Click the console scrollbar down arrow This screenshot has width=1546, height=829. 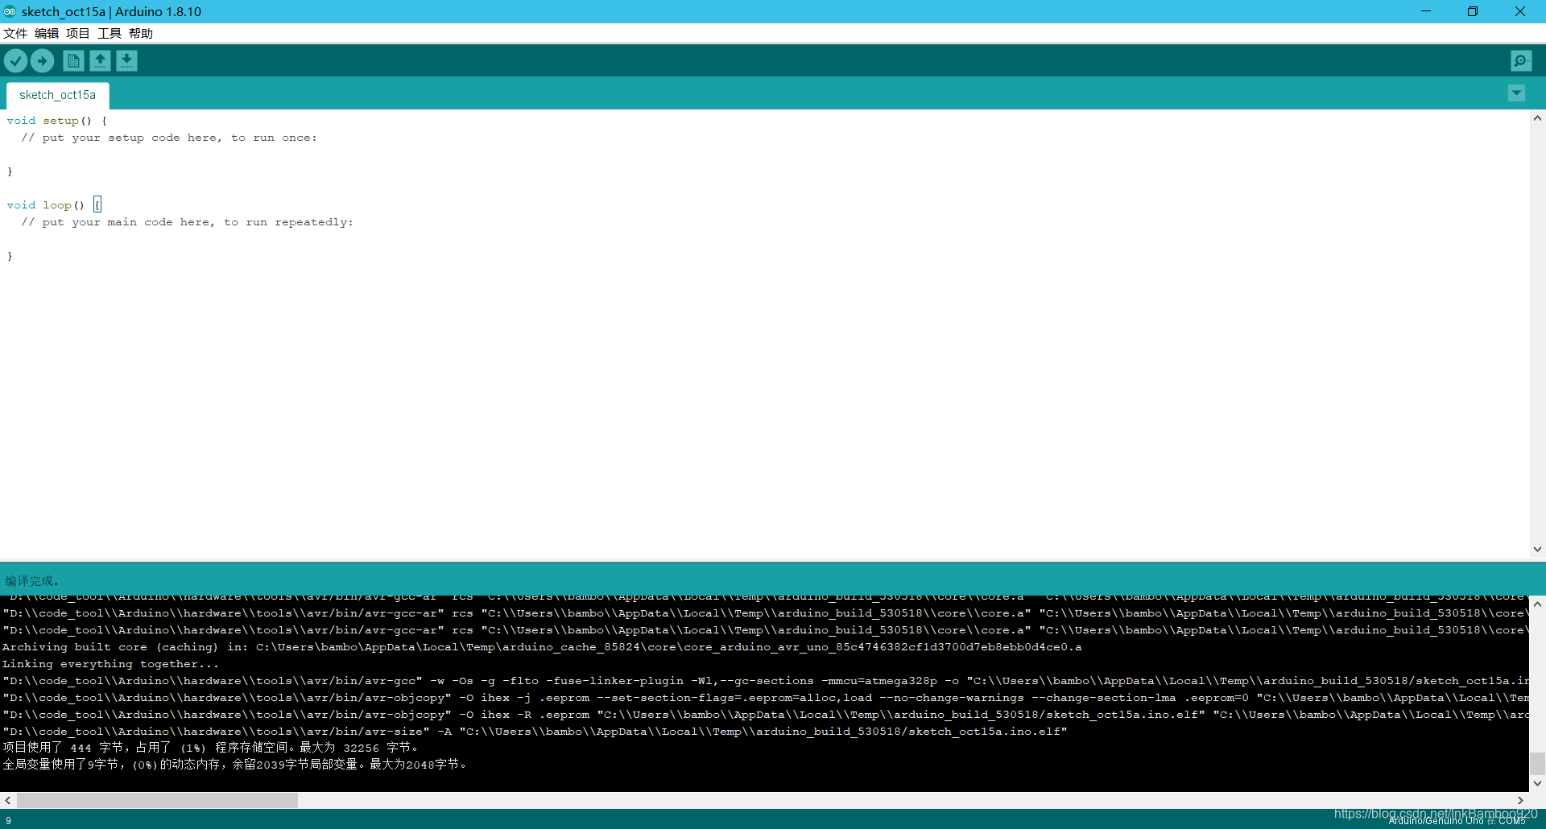[x=1537, y=783]
